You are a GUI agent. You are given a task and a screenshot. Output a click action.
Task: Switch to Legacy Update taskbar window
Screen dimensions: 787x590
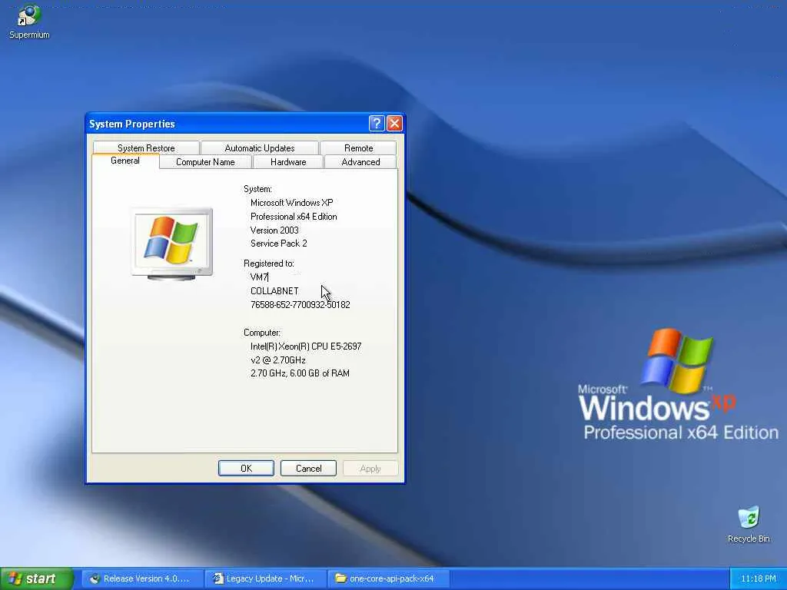pos(266,578)
